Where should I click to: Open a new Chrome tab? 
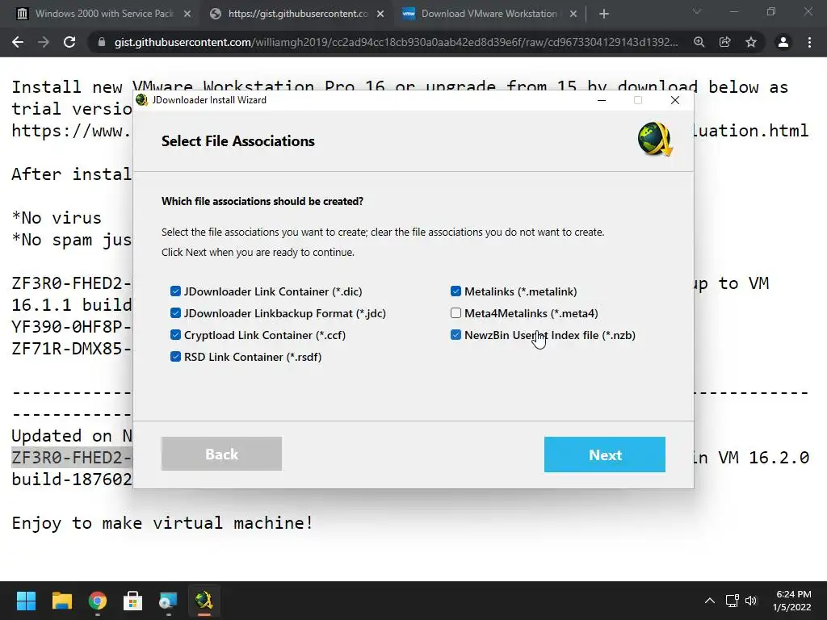tap(604, 15)
